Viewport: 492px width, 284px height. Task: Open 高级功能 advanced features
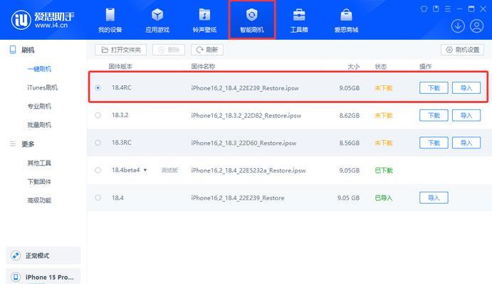39,200
